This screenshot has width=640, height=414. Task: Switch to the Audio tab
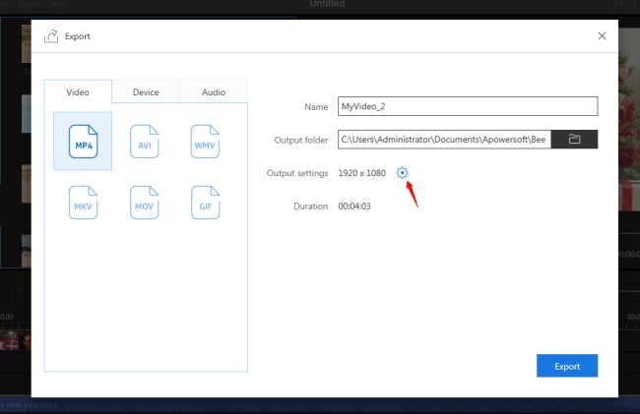214,92
